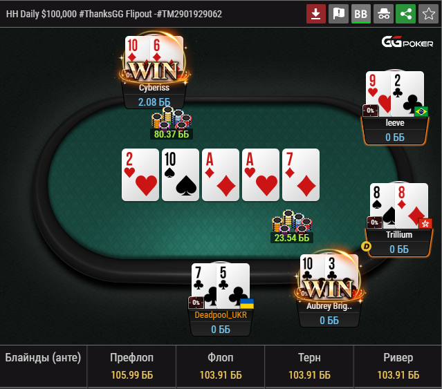Click the 80.37 ББ pot chip stack

coord(171,123)
